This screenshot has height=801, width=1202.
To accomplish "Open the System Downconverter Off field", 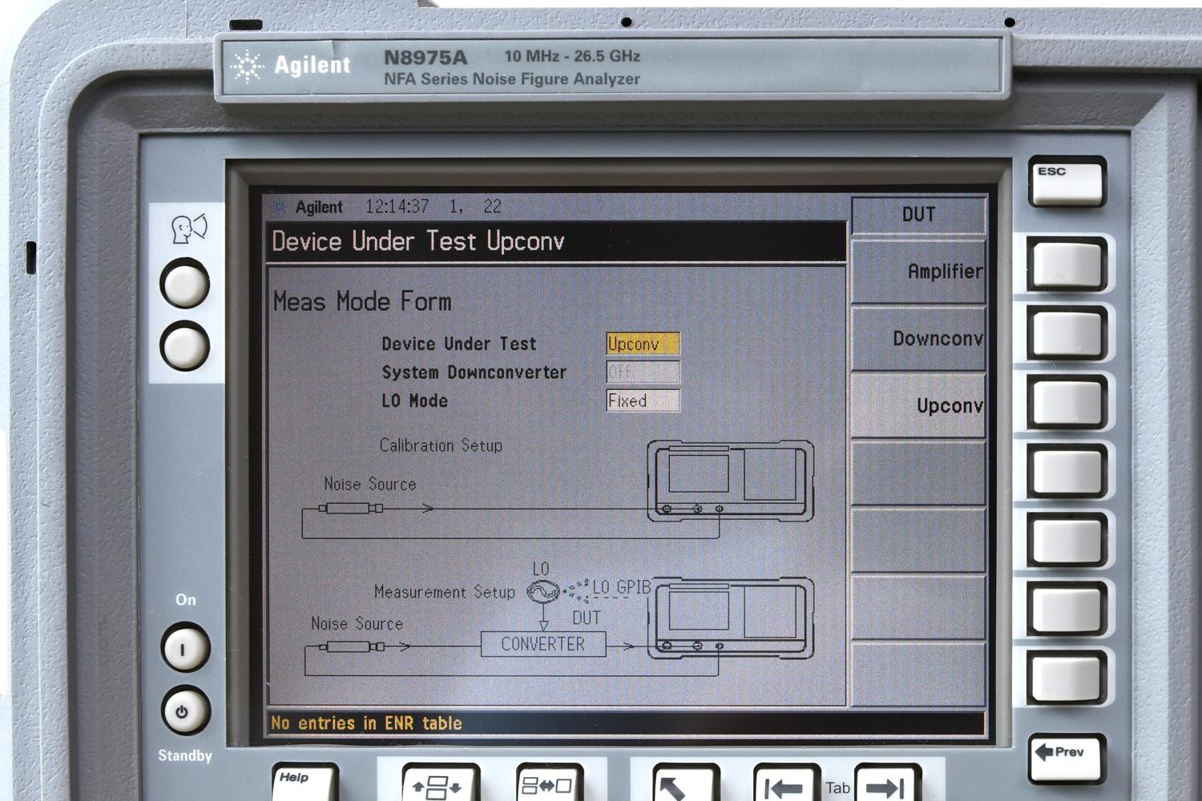I will (x=643, y=372).
